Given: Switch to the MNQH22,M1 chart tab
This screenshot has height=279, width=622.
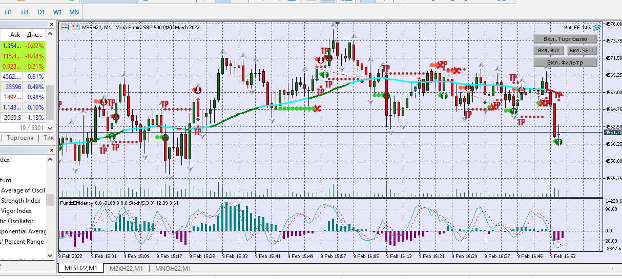Looking at the screenshot, I should [173, 268].
